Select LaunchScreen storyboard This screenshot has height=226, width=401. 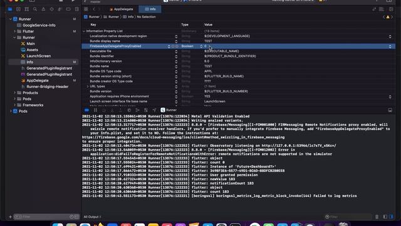39,56
